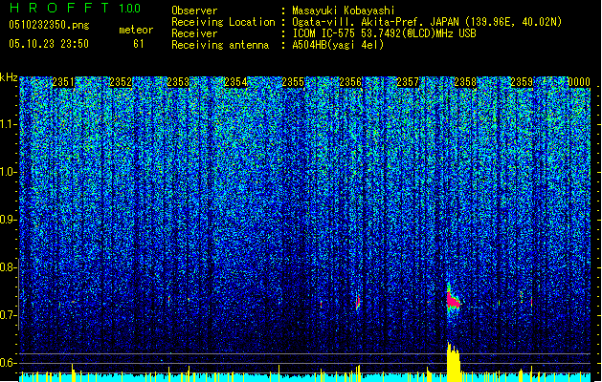Click the 0.8 frequency axis label
This screenshot has width=602, height=382.
[9, 267]
